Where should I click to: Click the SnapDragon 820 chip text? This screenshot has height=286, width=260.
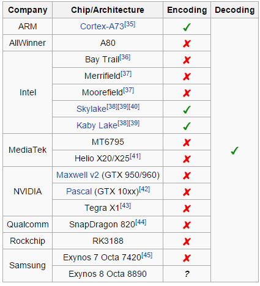click(102, 224)
